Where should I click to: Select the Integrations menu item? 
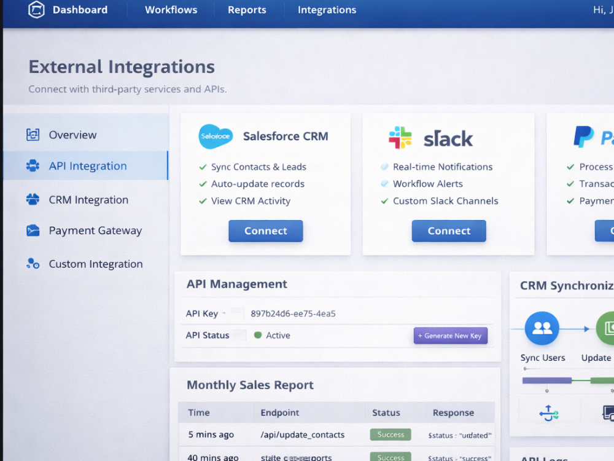[x=327, y=10]
